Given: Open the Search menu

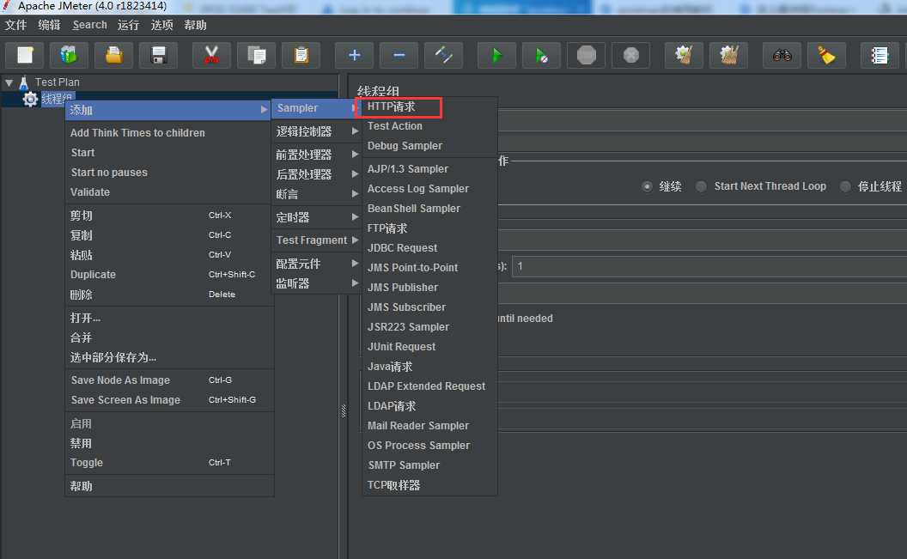Looking at the screenshot, I should [x=89, y=25].
